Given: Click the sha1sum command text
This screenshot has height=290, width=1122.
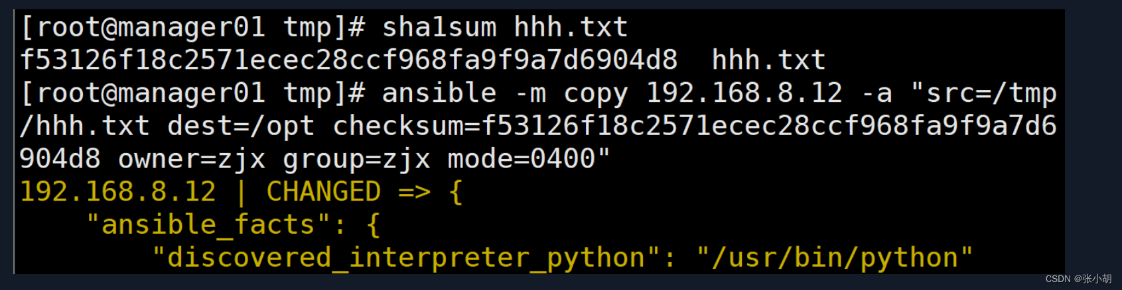Looking at the screenshot, I should [439, 28].
